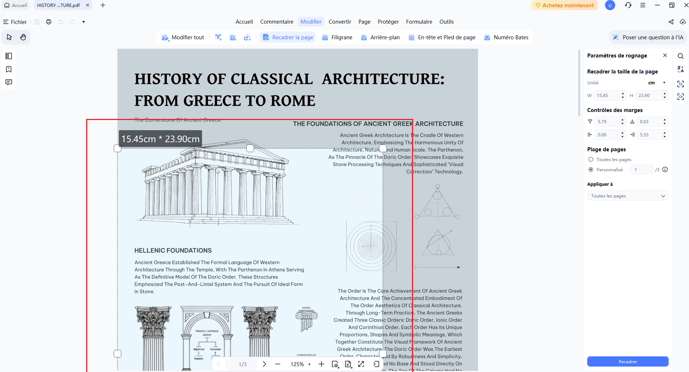Select the Toutes les pages radio button

[x=591, y=159]
